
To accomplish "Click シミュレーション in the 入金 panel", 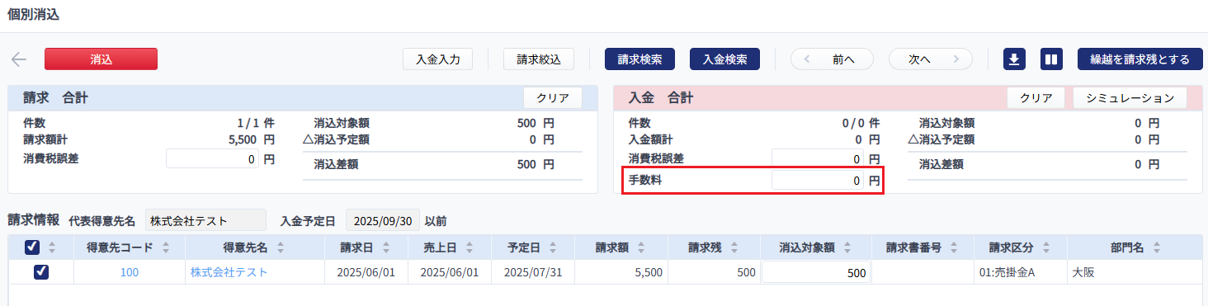I will coord(1130,97).
